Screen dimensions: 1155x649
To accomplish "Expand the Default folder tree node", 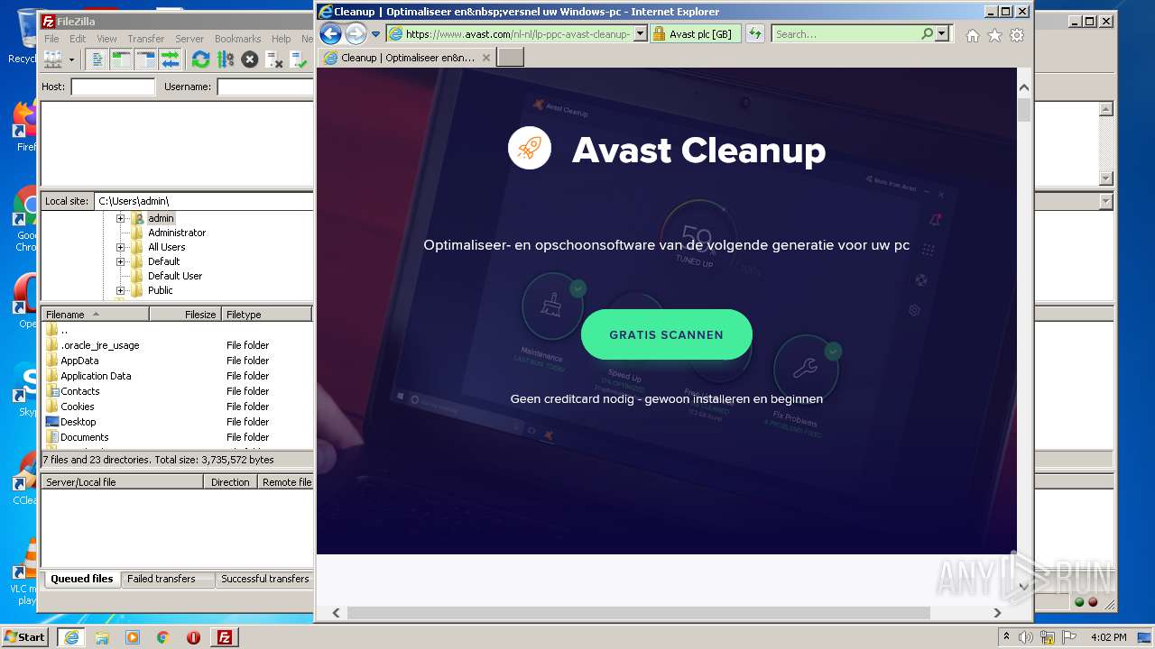I will pyautogui.click(x=120, y=261).
